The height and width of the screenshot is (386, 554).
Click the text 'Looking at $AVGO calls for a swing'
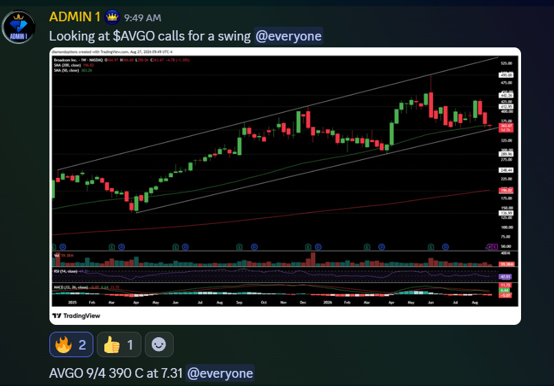[150, 36]
